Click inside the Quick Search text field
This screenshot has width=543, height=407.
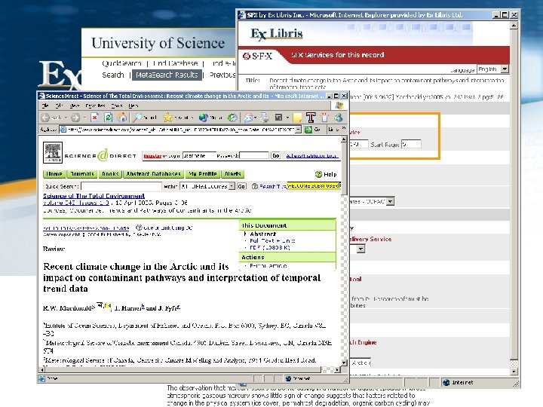click(121, 186)
